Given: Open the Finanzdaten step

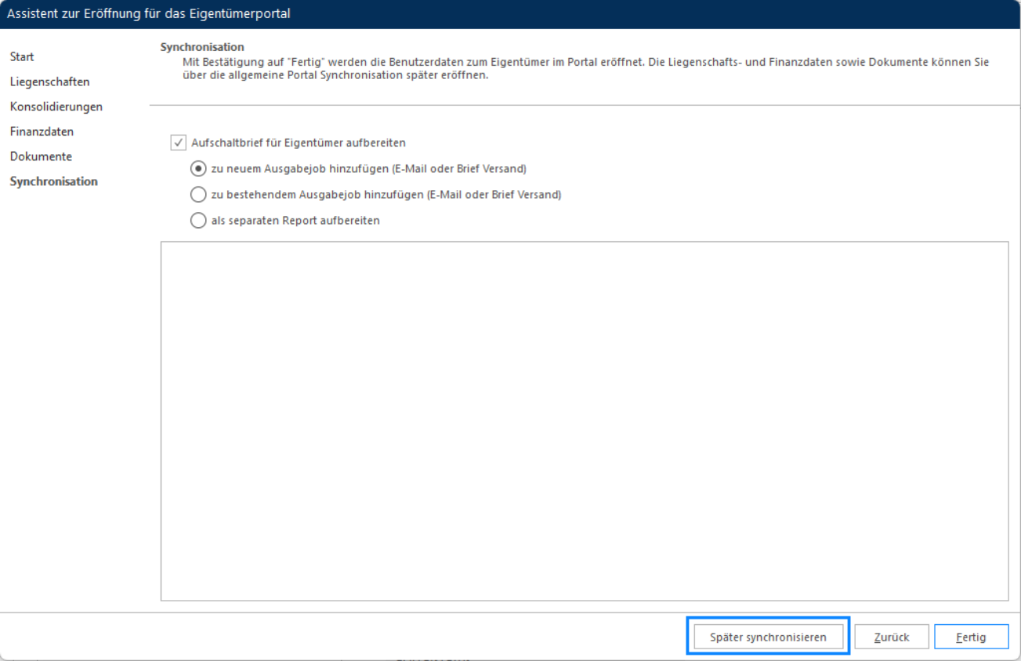Looking at the screenshot, I should pyautogui.click(x=42, y=132).
